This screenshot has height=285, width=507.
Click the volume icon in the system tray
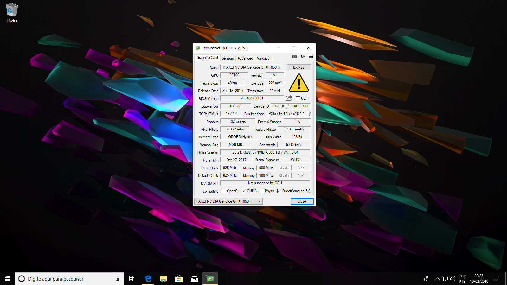point(452,279)
